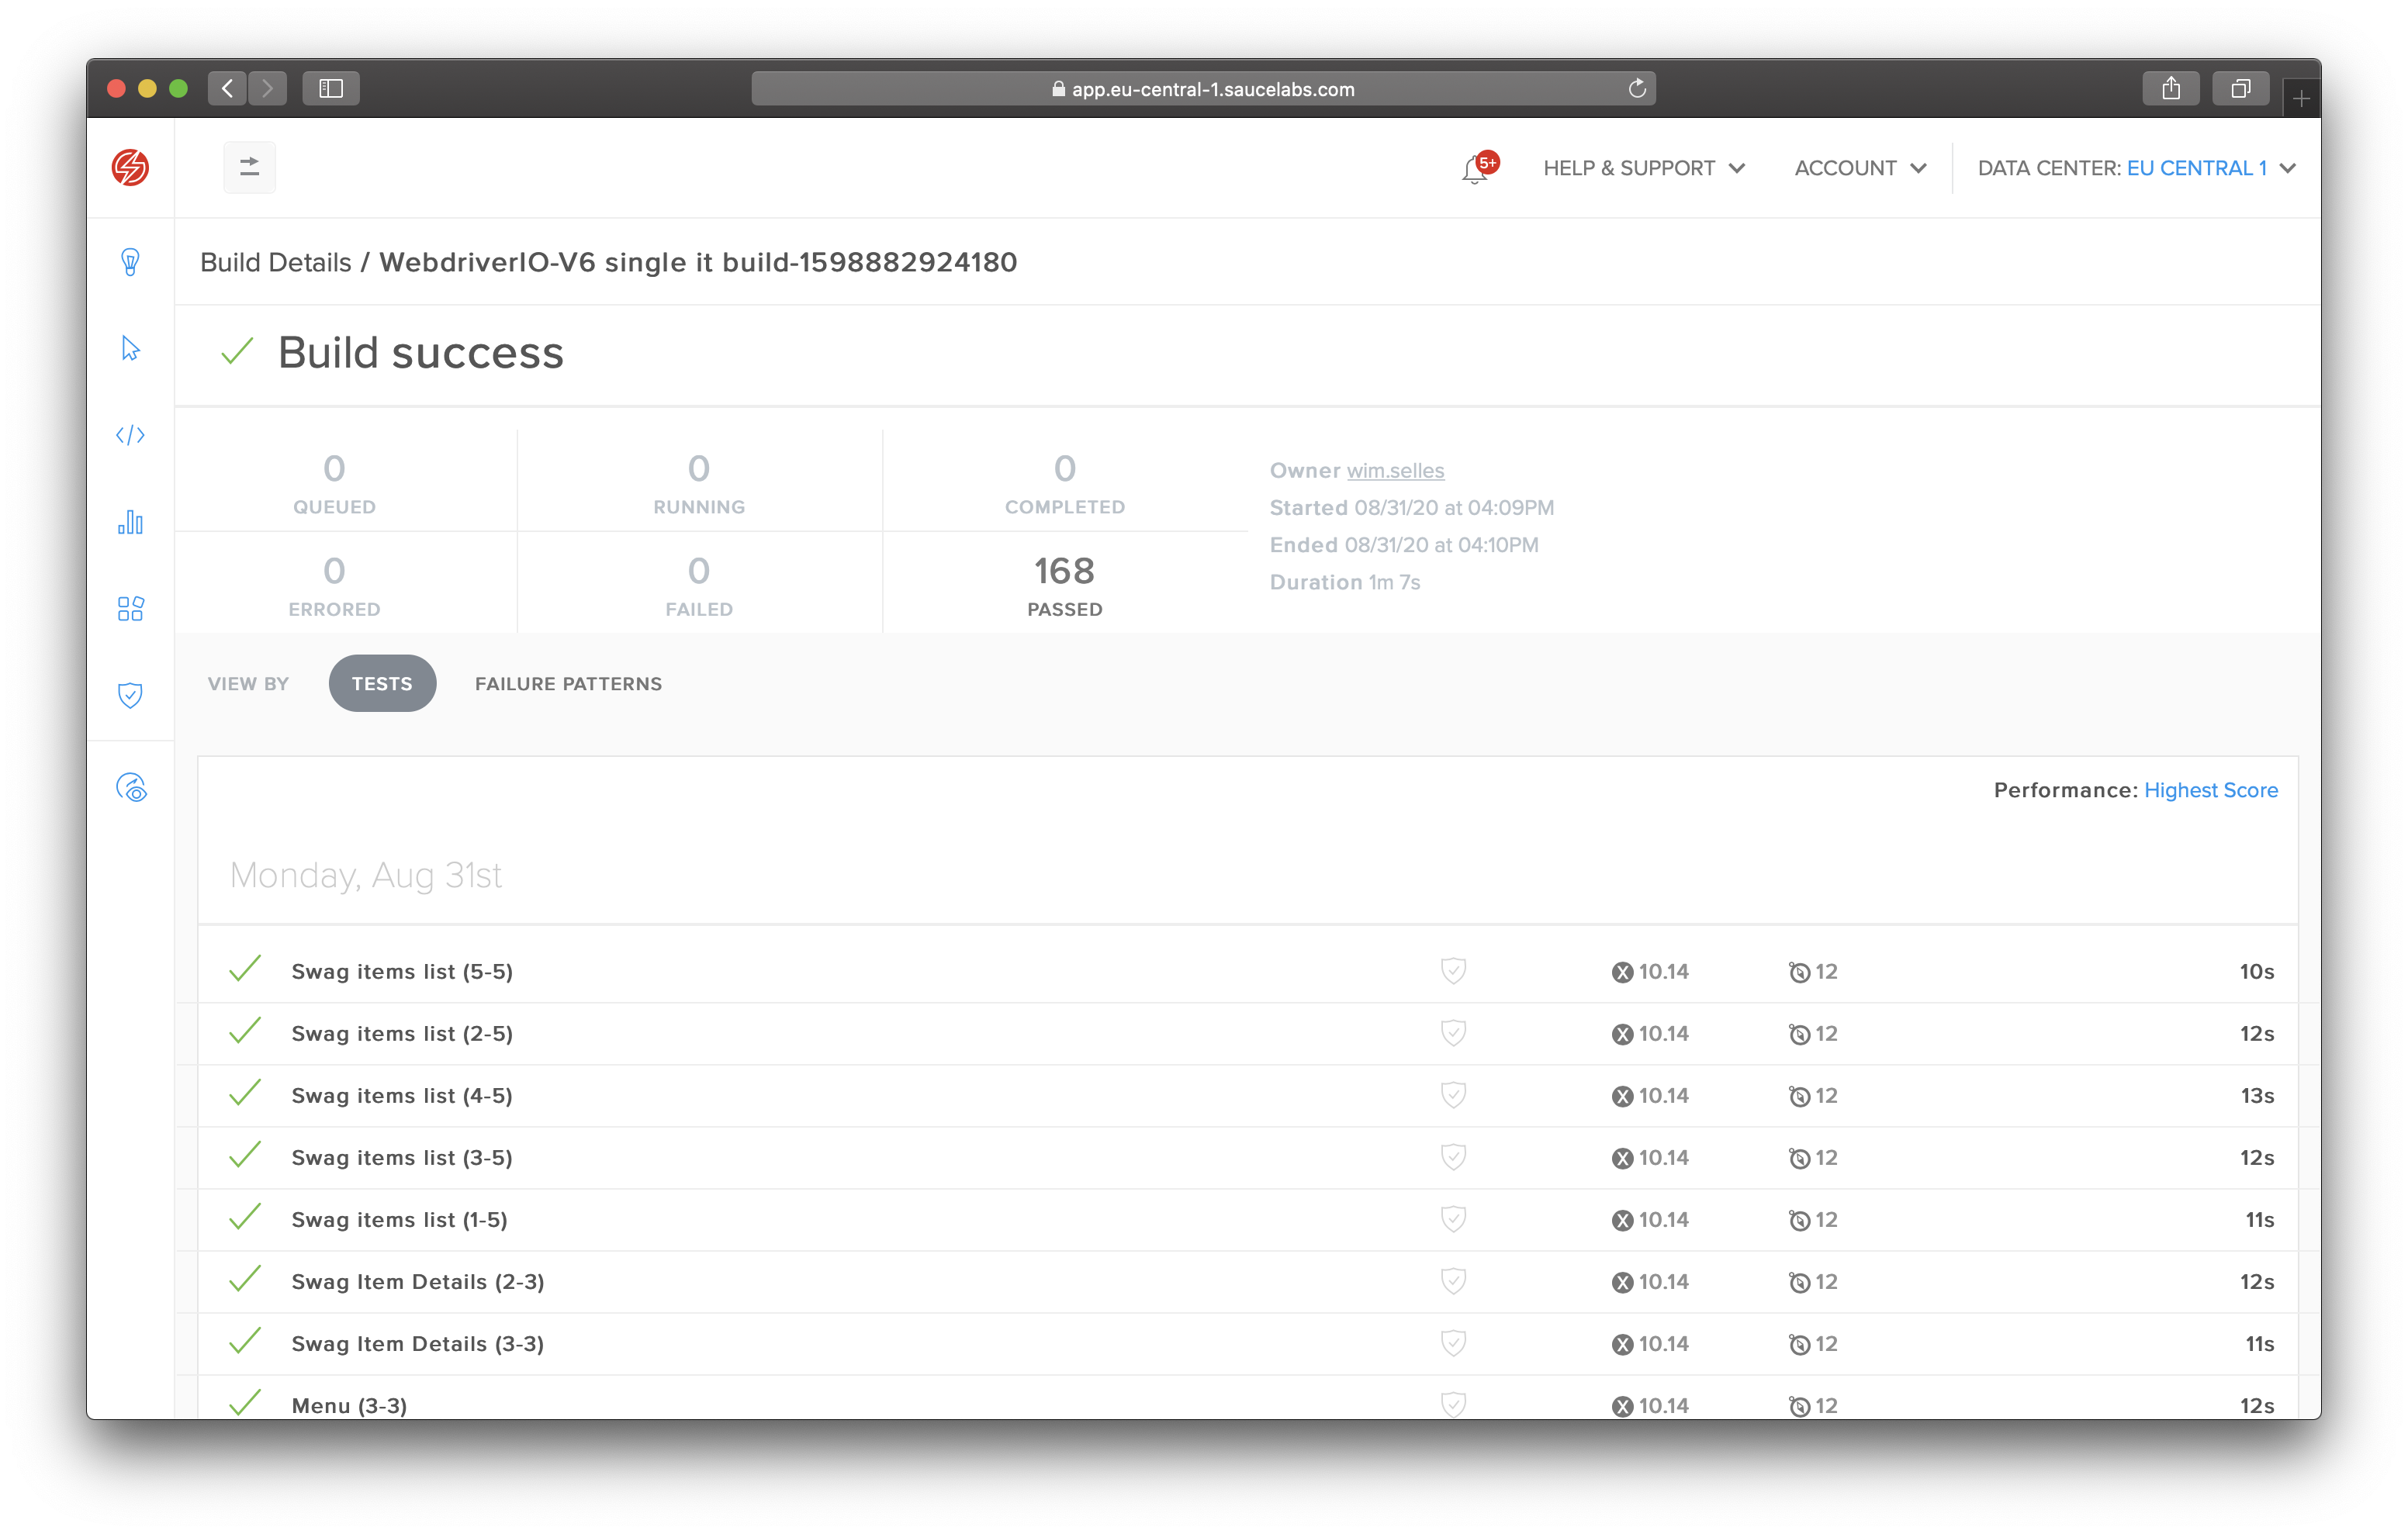Open the automated testing code brackets icon
The height and width of the screenshot is (1534, 2408).
click(x=130, y=435)
